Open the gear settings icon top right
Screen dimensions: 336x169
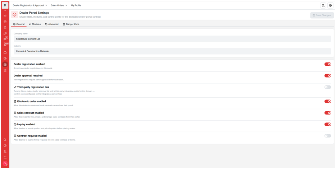tap(330, 5)
